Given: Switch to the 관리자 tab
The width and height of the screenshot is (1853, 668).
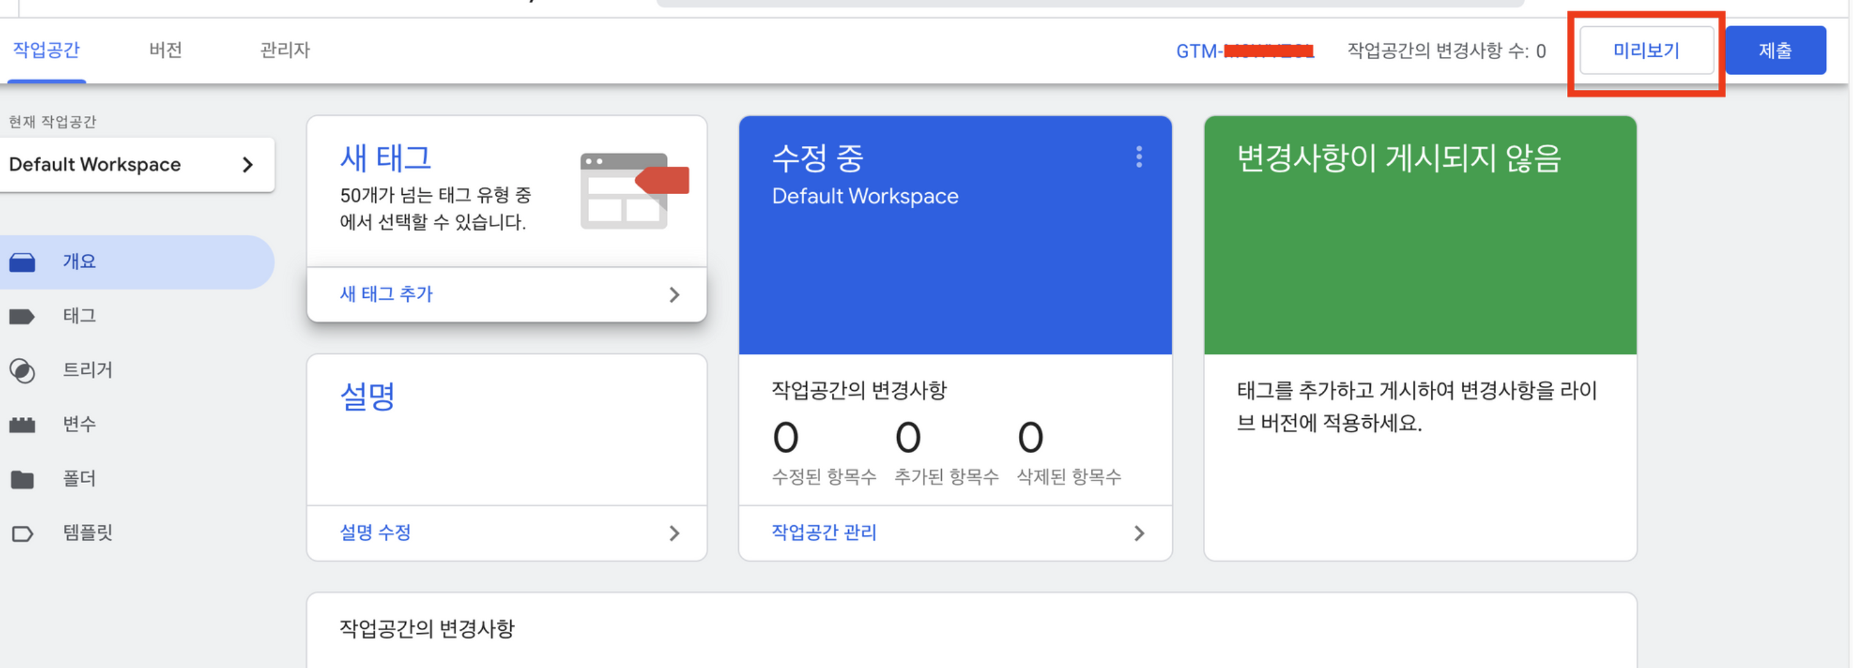Looking at the screenshot, I should click(x=285, y=49).
